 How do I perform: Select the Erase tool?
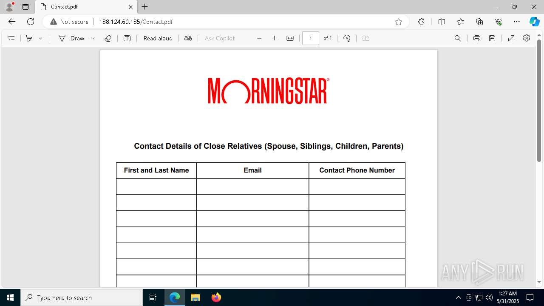point(108,38)
